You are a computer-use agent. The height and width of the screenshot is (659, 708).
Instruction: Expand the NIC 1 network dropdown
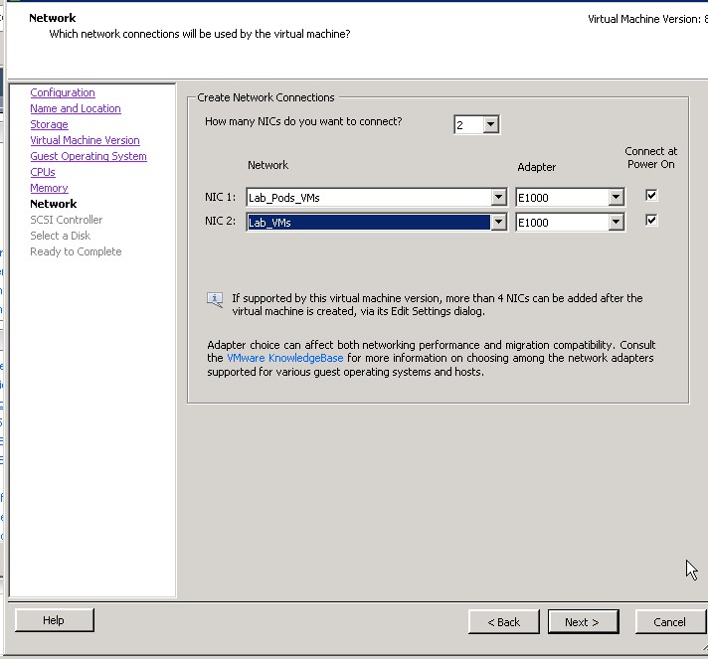(x=499, y=197)
